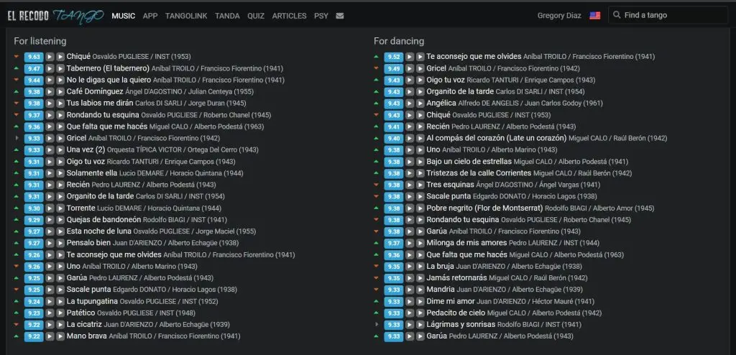Play Dime mi amor, second play button
The image size is (736, 355).
pyautogui.click(x=420, y=302)
